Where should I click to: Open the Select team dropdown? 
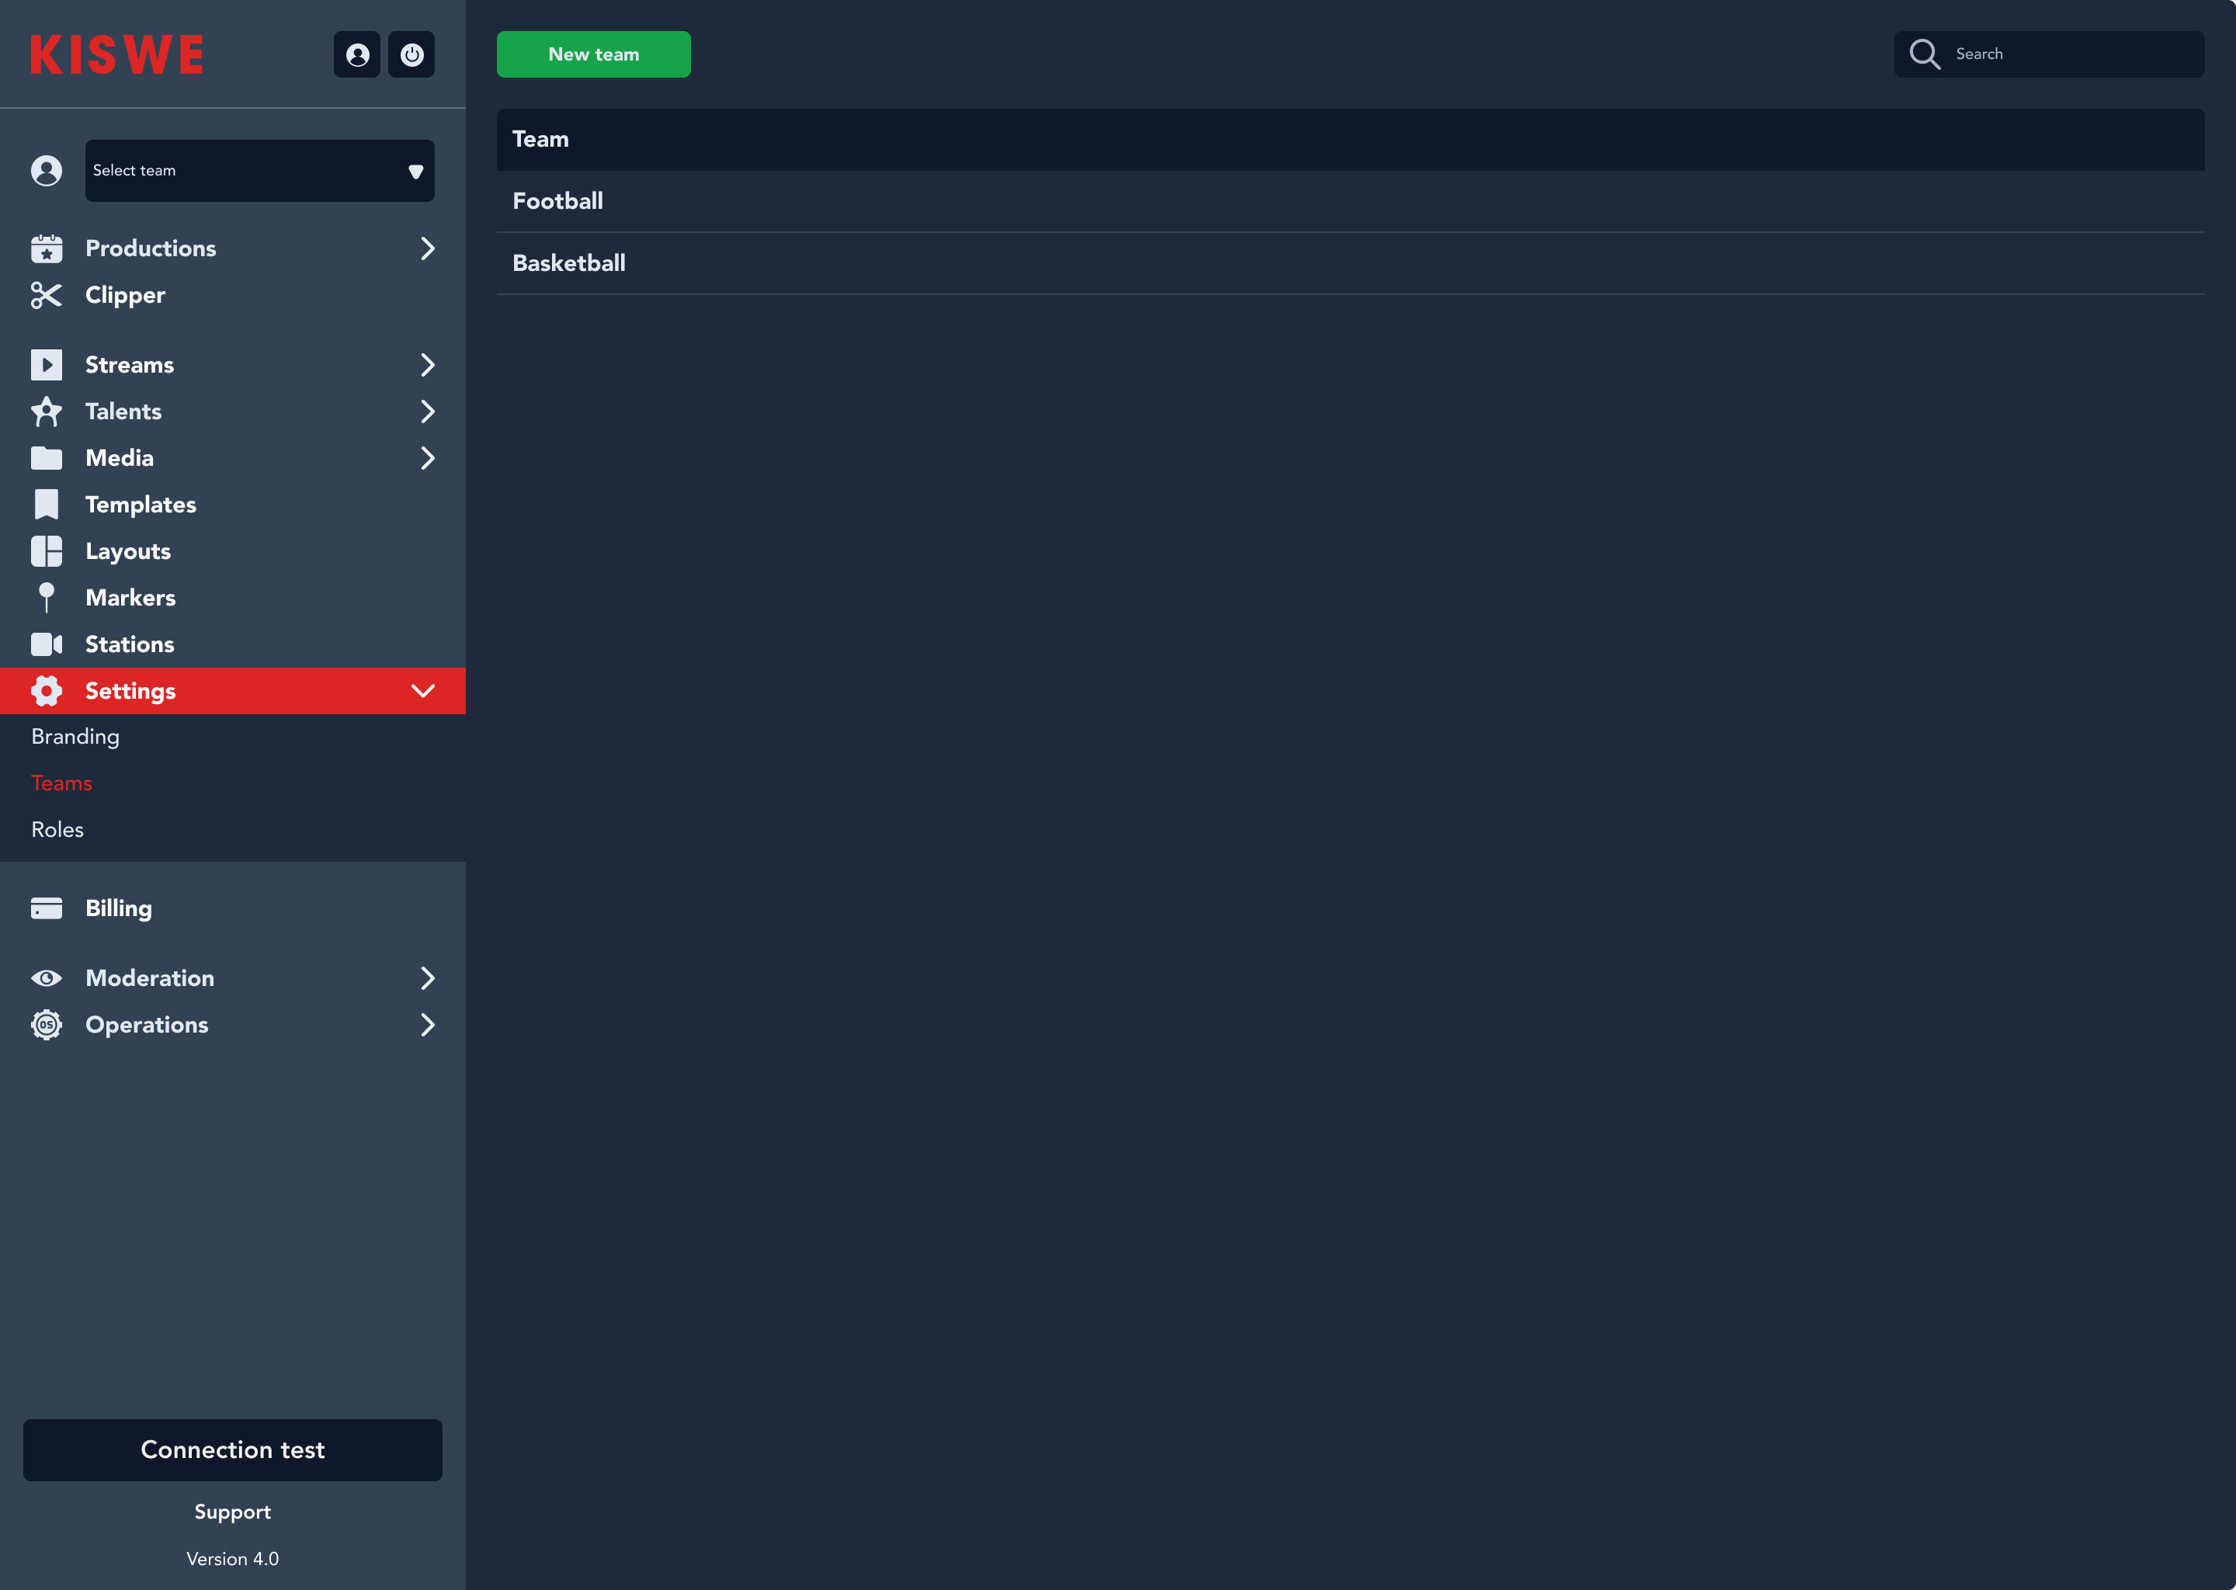click(x=259, y=170)
